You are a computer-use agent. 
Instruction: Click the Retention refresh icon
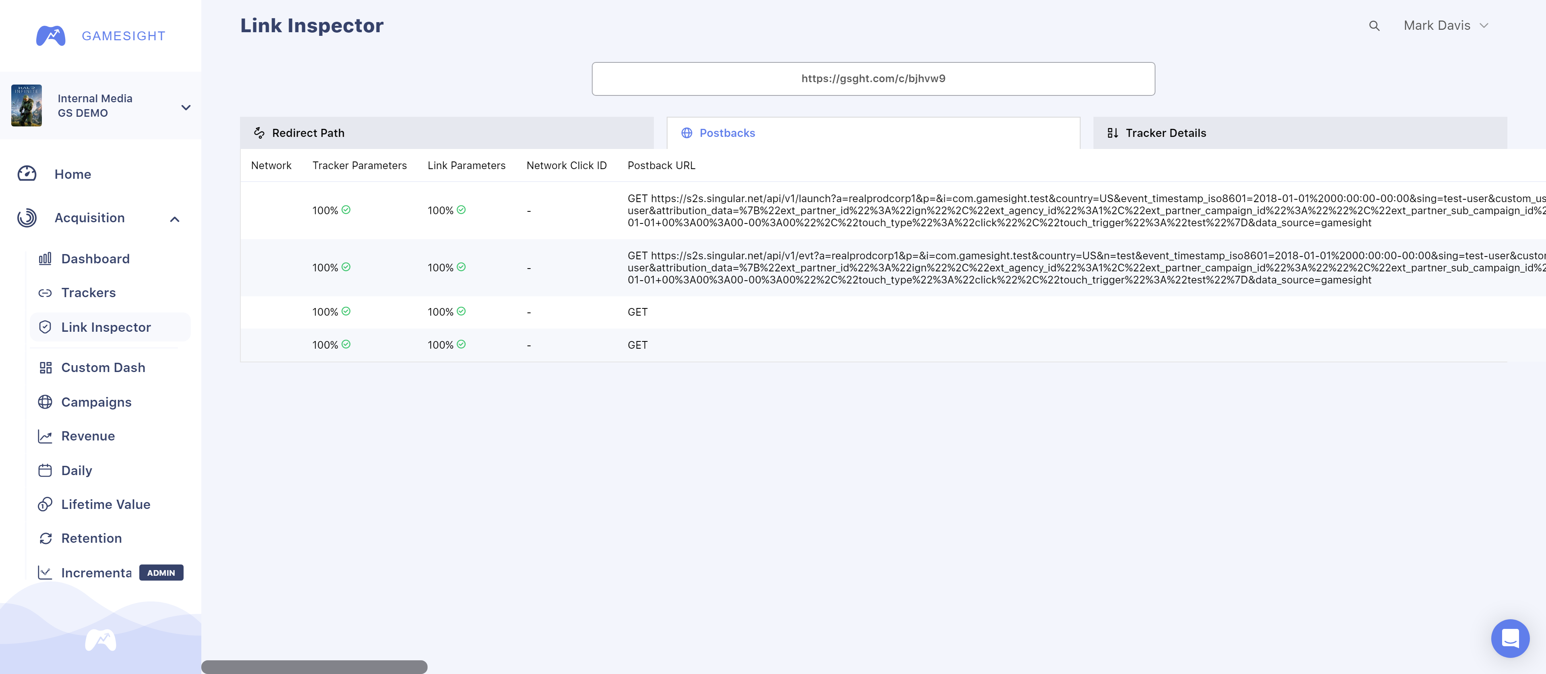tap(45, 538)
